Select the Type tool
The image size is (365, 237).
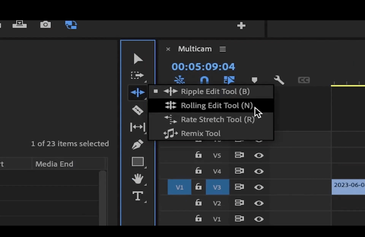138,196
